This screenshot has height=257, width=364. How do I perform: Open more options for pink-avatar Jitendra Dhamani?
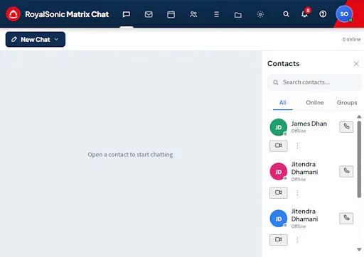(x=297, y=193)
